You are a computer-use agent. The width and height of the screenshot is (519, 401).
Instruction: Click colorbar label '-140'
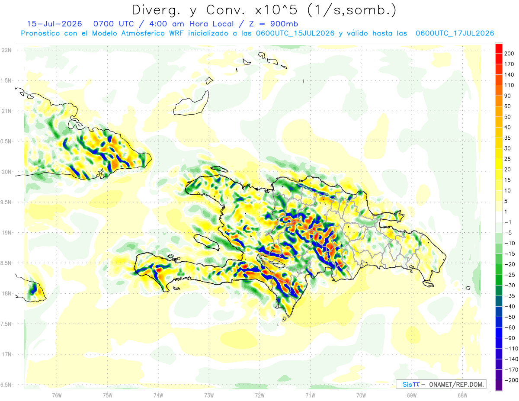pyautogui.click(x=511, y=359)
